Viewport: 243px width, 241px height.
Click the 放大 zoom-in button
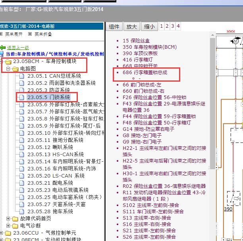[132, 27]
